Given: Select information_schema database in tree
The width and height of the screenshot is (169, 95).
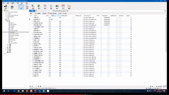Looking at the screenshot, I should click(x=12, y=12).
